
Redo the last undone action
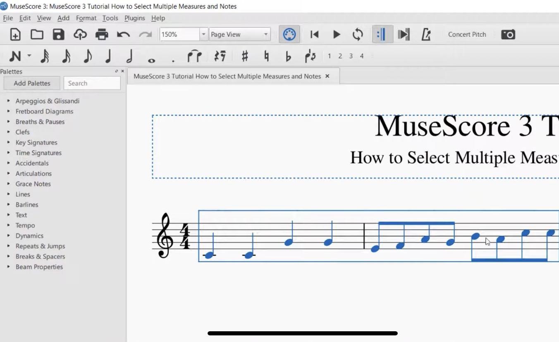click(145, 34)
